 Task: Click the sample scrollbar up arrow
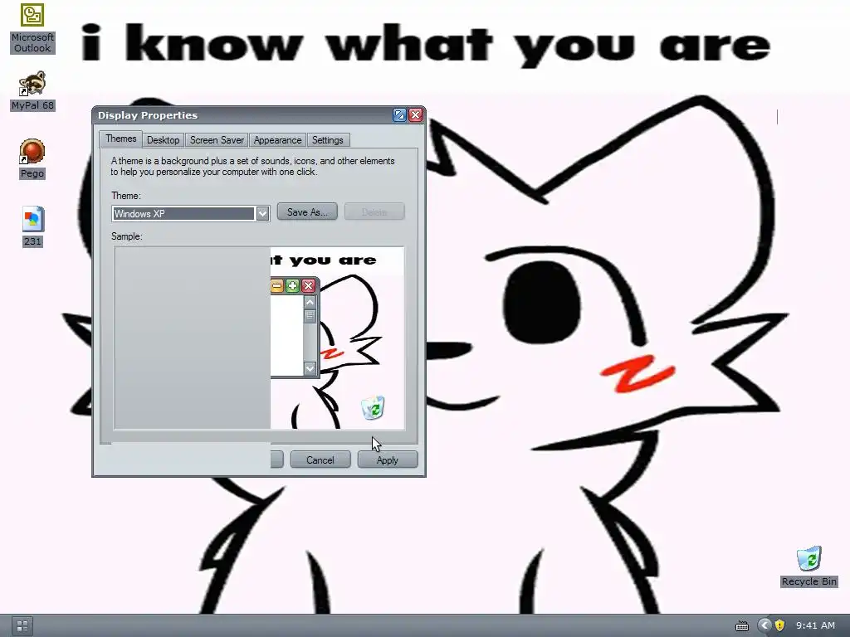[x=310, y=302]
